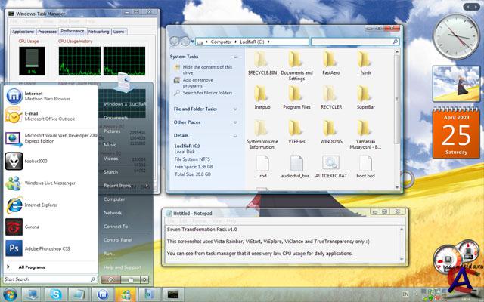
Task: Click Control Panel in the Start menu
Action: point(116,239)
